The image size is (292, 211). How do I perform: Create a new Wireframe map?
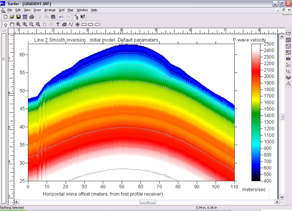(288, 78)
